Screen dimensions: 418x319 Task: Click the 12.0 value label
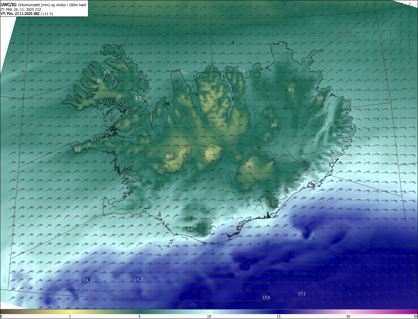point(19,276)
